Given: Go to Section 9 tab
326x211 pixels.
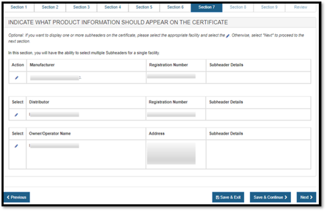Looking at the screenshot, I should click(269, 7).
